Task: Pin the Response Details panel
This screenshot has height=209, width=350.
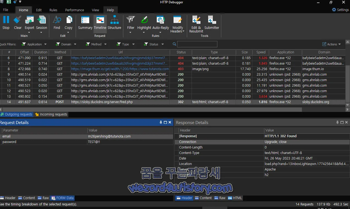Action: [338, 122]
